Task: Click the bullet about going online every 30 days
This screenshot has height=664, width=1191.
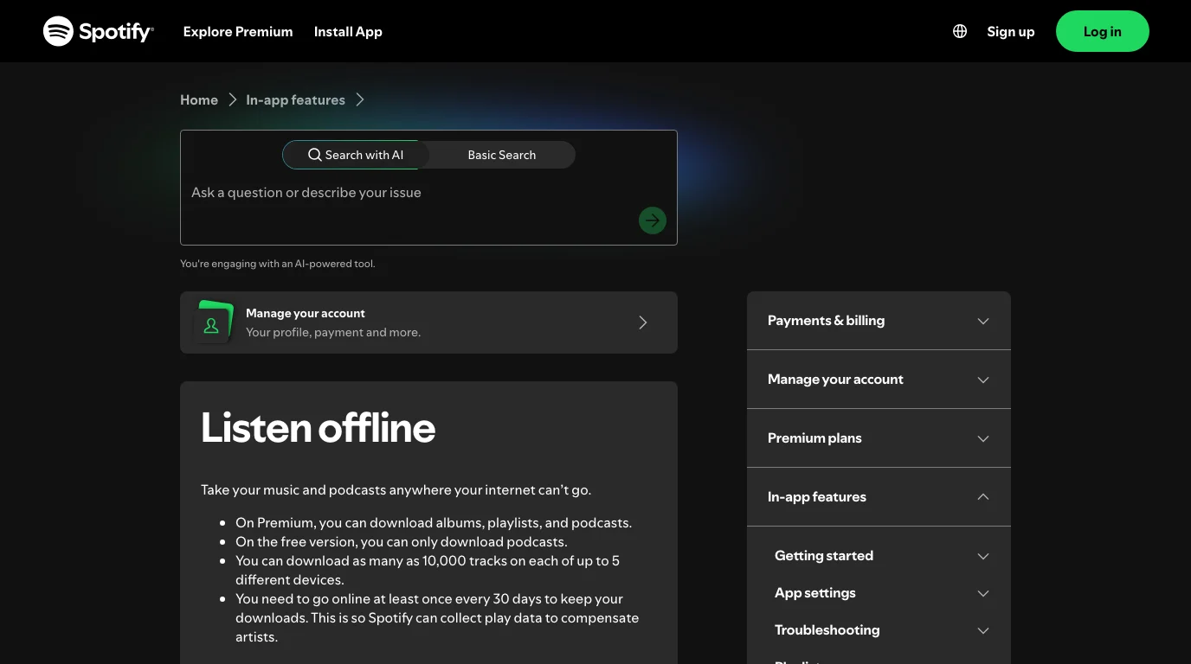Action: 437,618
